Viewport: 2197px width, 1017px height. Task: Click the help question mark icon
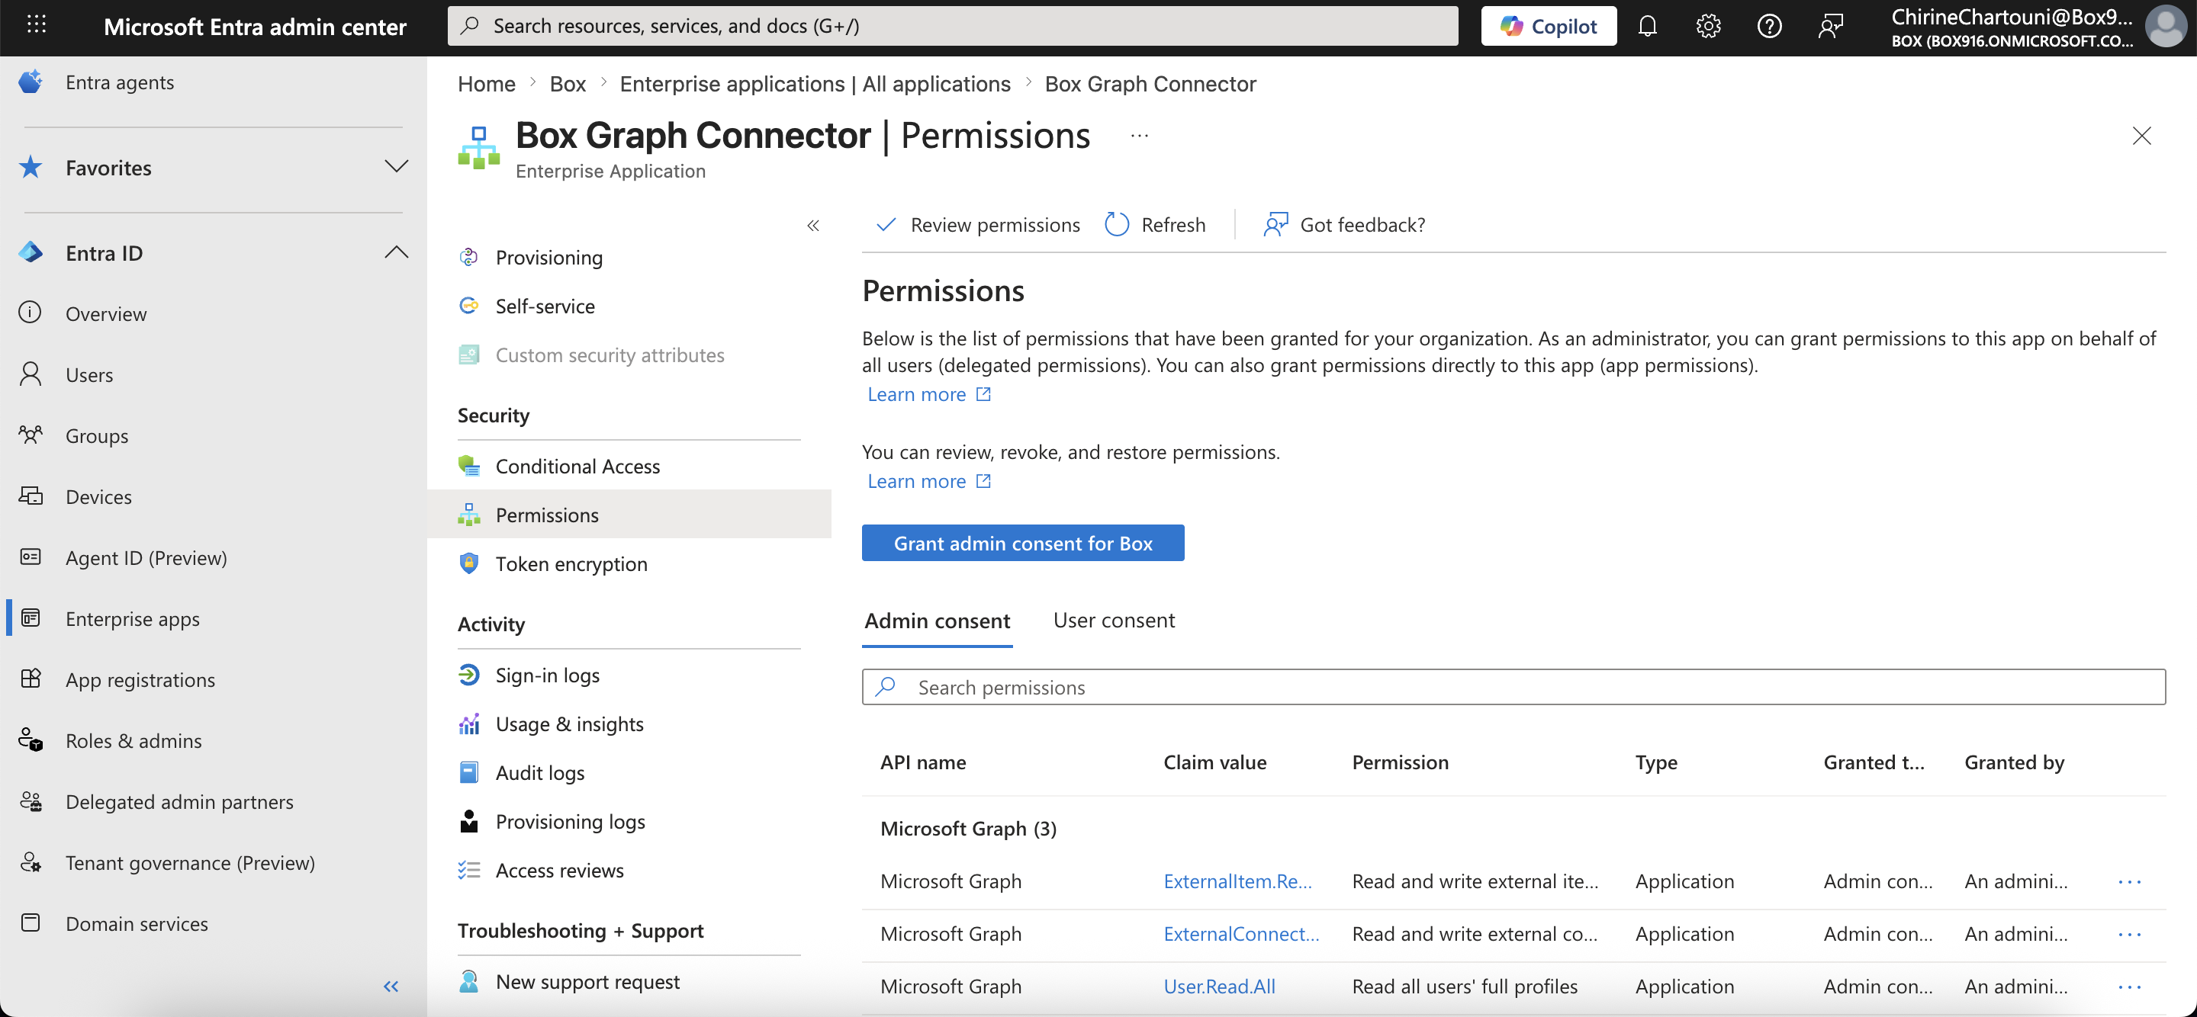(x=1769, y=27)
